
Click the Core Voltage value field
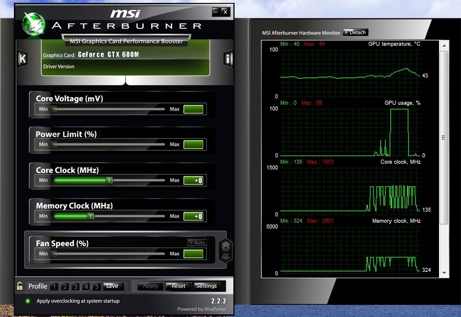pos(193,109)
